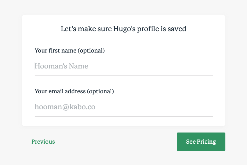The image size is (247, 165).
Task: Click '(optional)' next to 'Your email address'
Action: (x=100, y=91)
